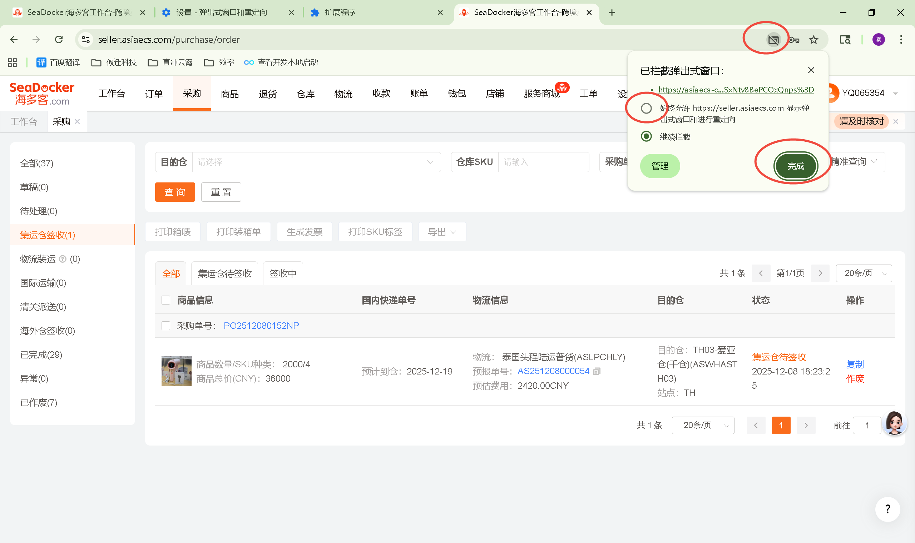Switch to 集运仓待签收 tab
Viewport: 915px width, 543px height.
(224, 273)
